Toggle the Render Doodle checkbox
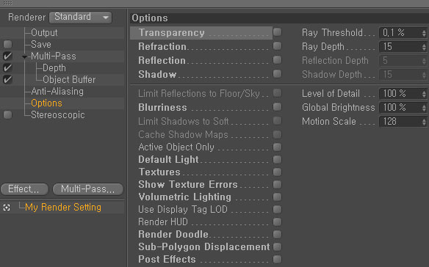Image resolution: width=429 pixels, height=267 pixels. 277,234
